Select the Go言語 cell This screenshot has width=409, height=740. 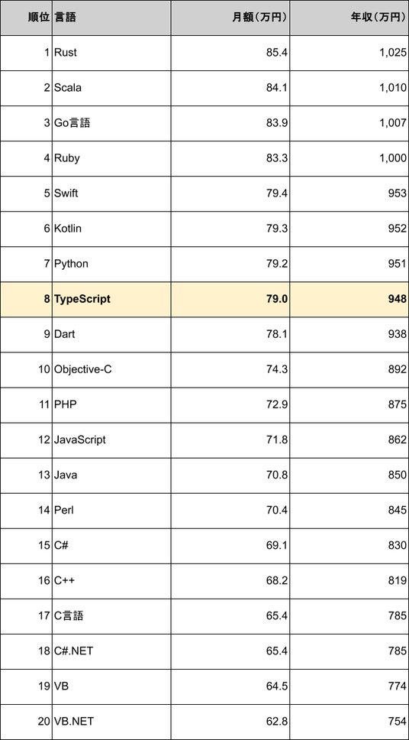[111, 123]
